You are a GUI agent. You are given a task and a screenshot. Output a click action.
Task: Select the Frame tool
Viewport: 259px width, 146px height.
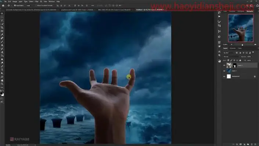[2, 31]
